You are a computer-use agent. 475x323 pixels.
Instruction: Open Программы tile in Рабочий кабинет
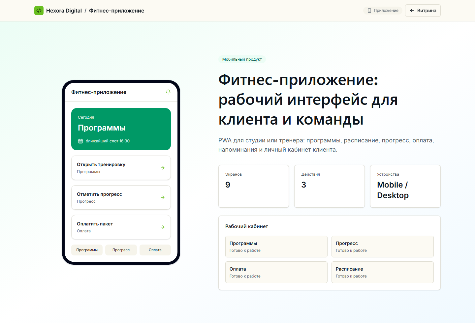276,247
